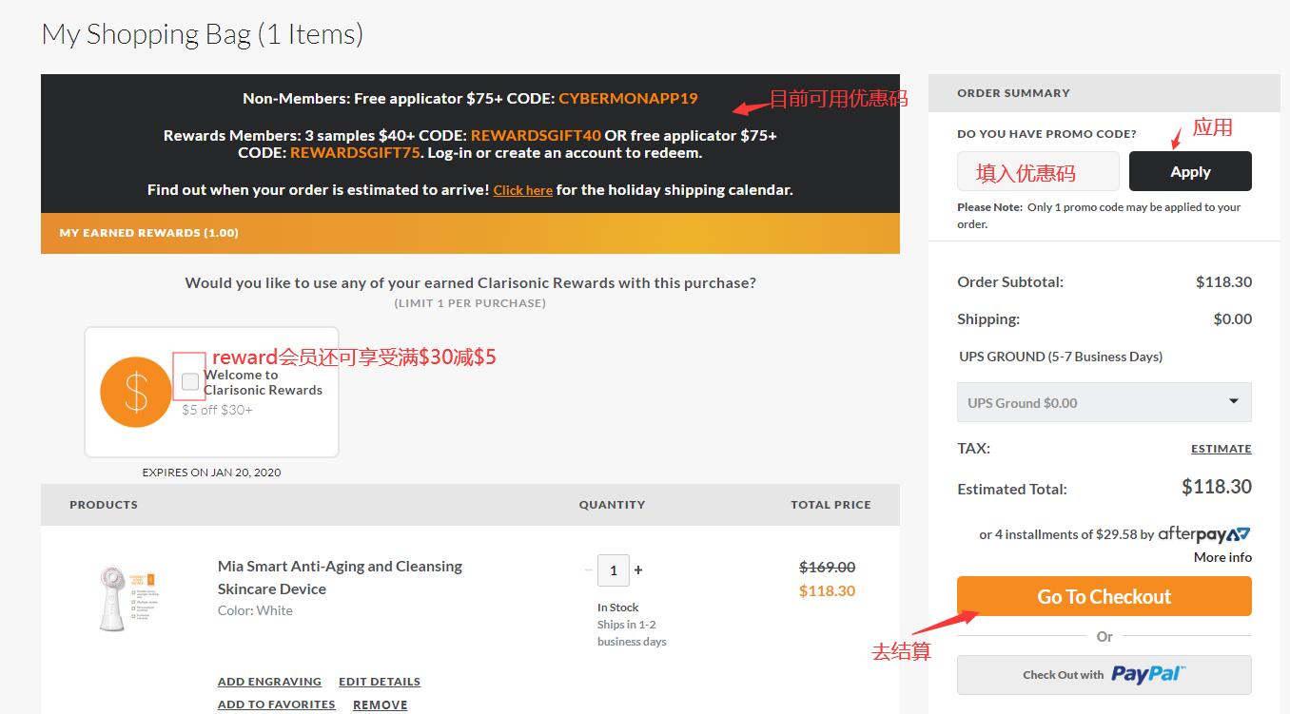Open the UPS Ground shipping dropdown

pos(1104,402)
